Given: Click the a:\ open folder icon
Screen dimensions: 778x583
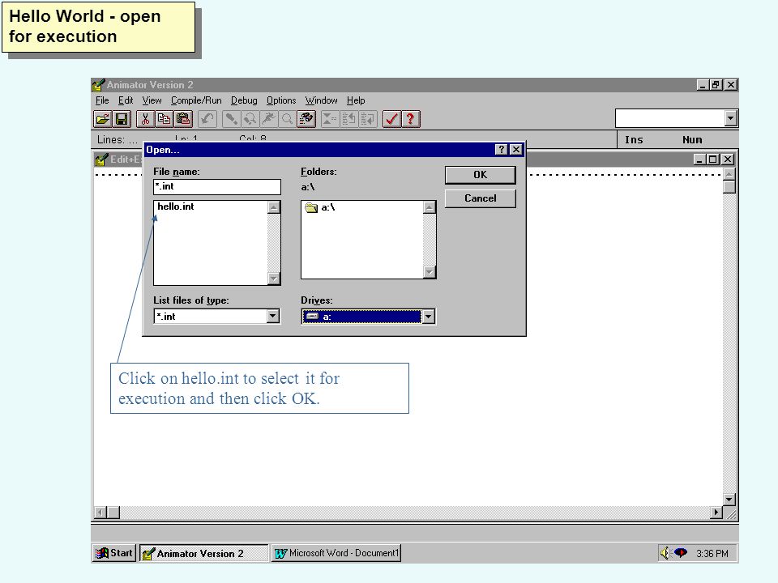Looking at the screenshot, I should [x=311, y=207].
